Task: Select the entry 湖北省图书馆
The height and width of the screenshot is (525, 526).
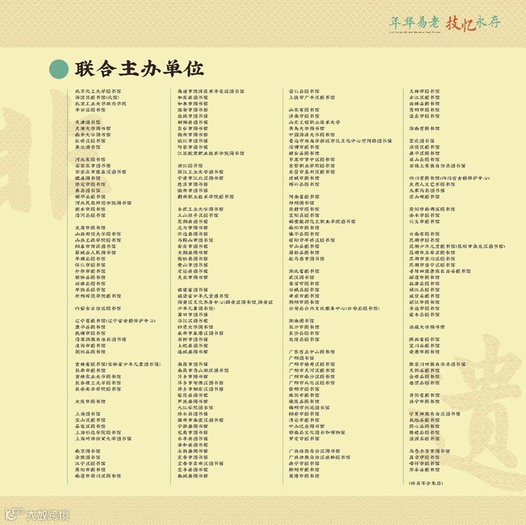Action: [x=304, y=271]
